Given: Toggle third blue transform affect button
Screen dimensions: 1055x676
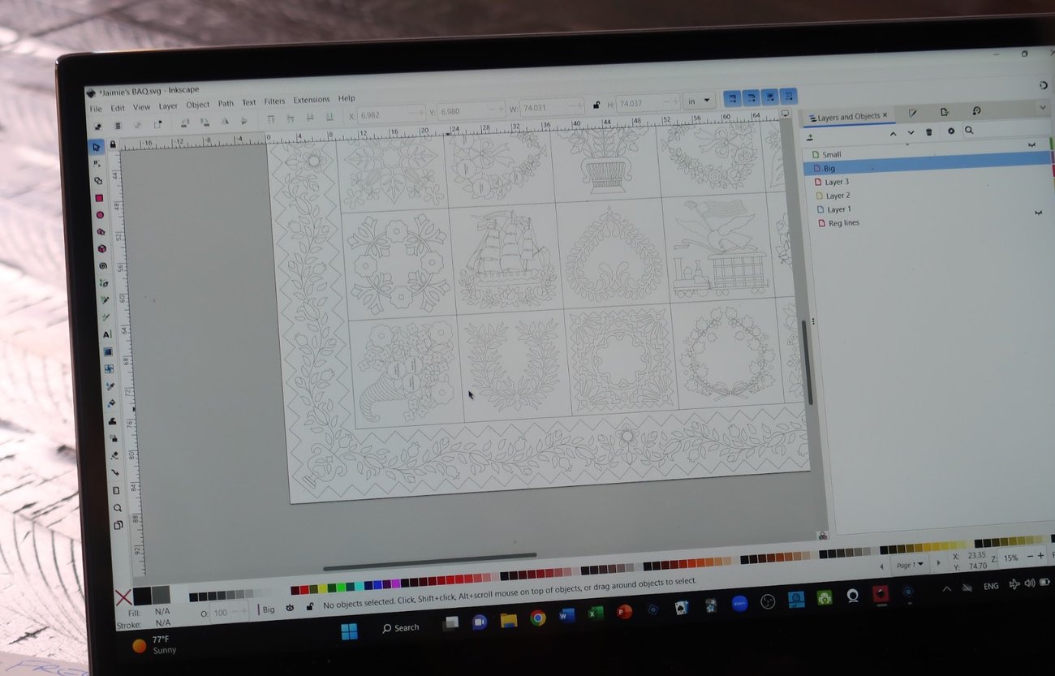Looking at the screenshot, I should 769,97.
